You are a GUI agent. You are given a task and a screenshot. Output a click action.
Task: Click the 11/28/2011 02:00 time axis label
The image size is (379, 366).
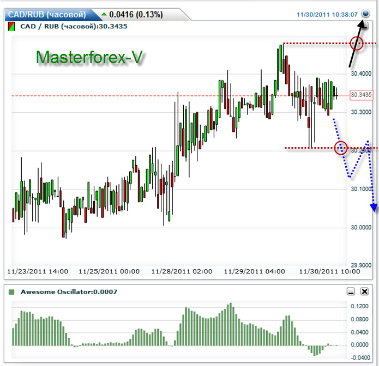point(182,271)
